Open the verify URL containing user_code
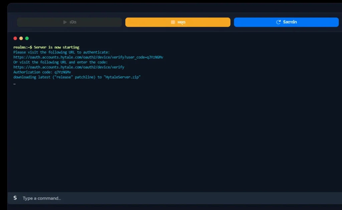This screenshot has width=342, height=210. click(88, 57)
